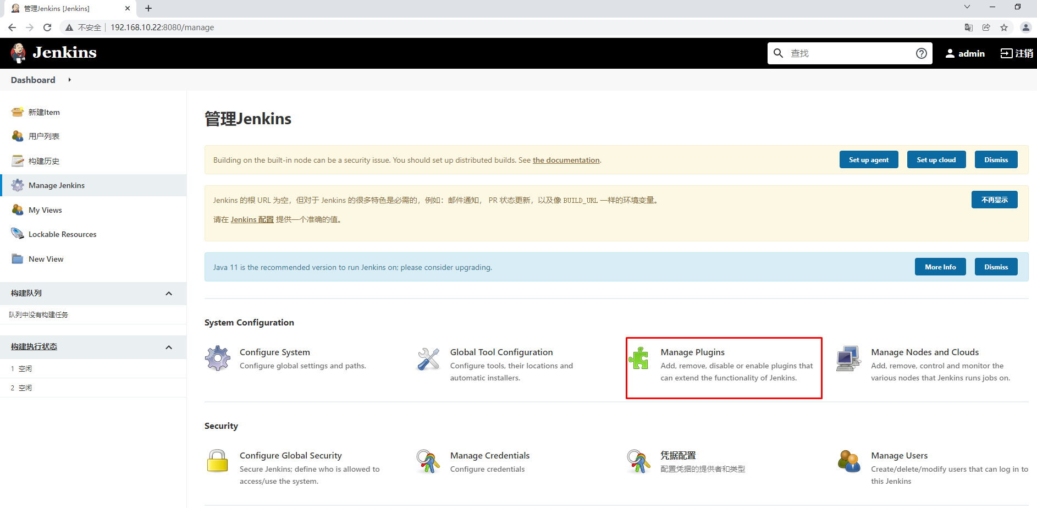Click the 新建Item icon in sidebar
Image resolution: width=1037 pixels, height=508 pixels.
tap(18, 112)
